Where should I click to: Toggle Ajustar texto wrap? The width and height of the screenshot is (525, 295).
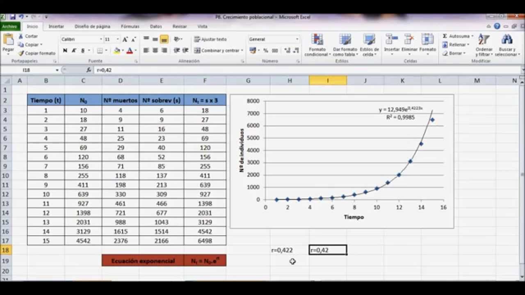210,39
